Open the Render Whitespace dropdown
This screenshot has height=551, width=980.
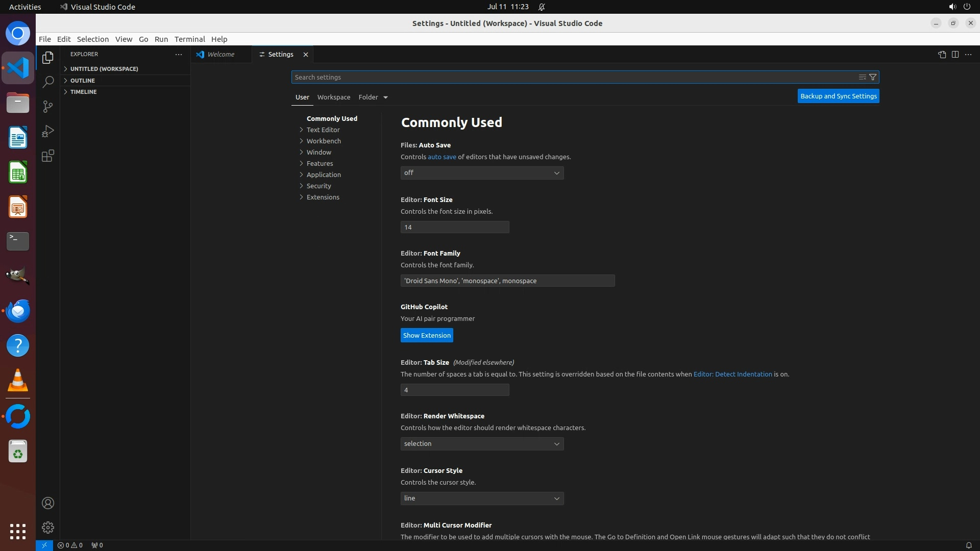(x=482, y=444)
